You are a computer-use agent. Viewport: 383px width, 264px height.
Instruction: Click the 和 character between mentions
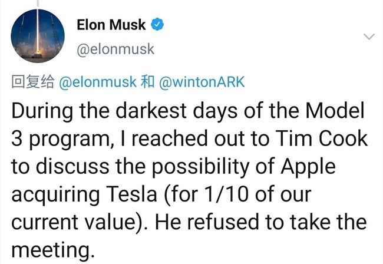coord(148,82)
